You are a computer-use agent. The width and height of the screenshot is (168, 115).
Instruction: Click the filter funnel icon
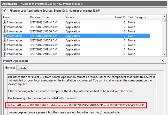pyautogui.click(x=4, y=11)
